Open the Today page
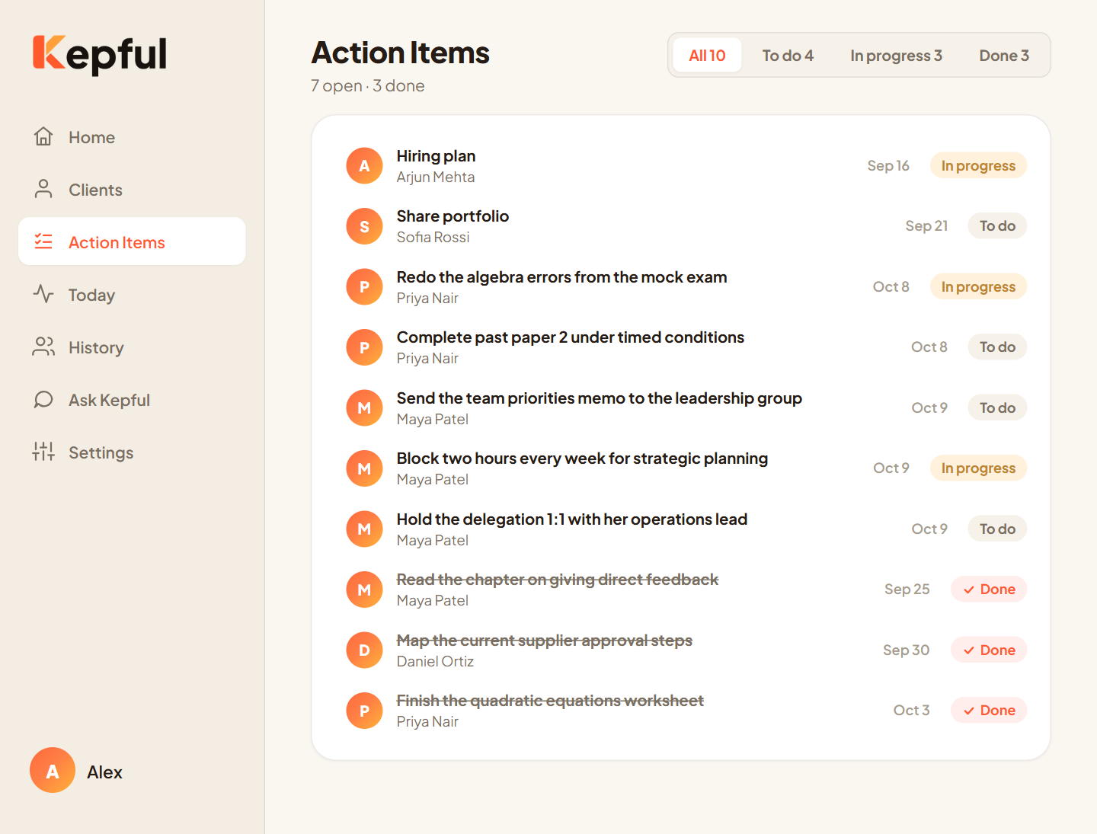 coord(132,295)
